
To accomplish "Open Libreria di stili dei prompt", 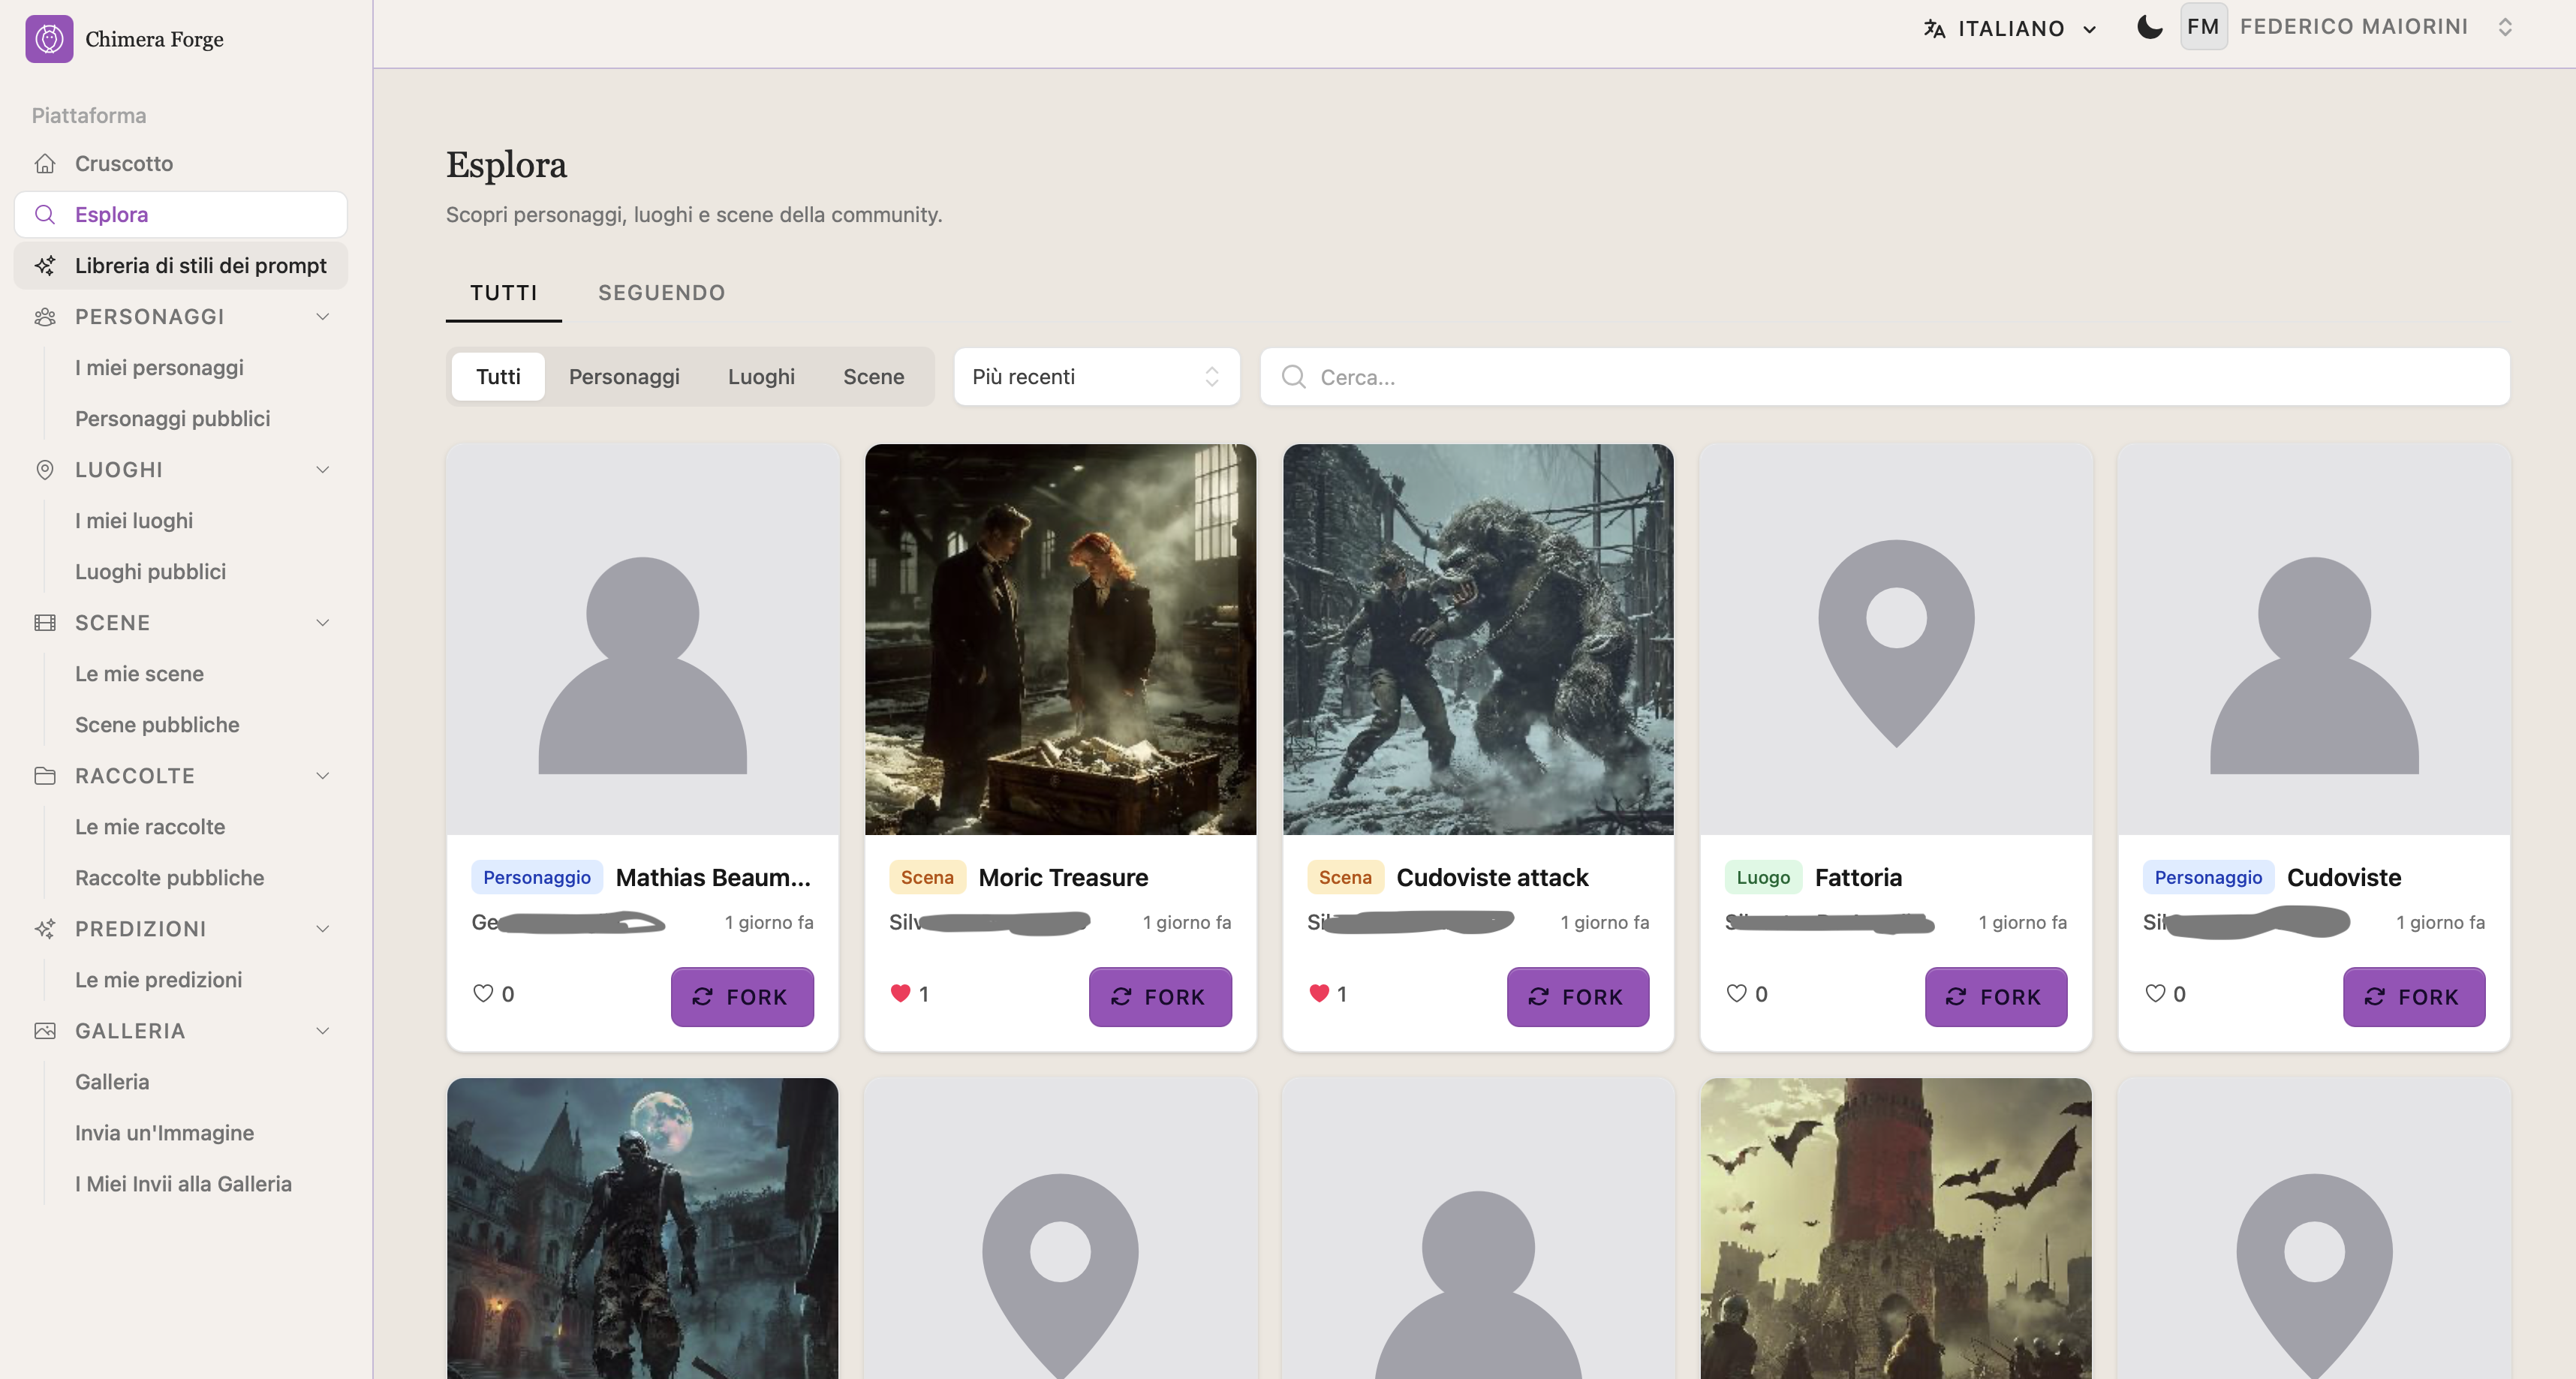I will [180, 265].
